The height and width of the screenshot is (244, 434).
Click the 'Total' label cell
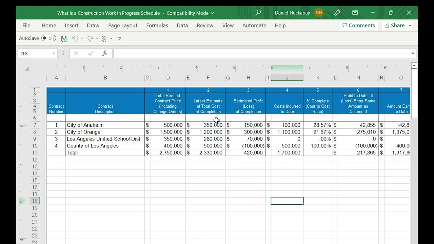pyautogui.click(x=105, y=152)
